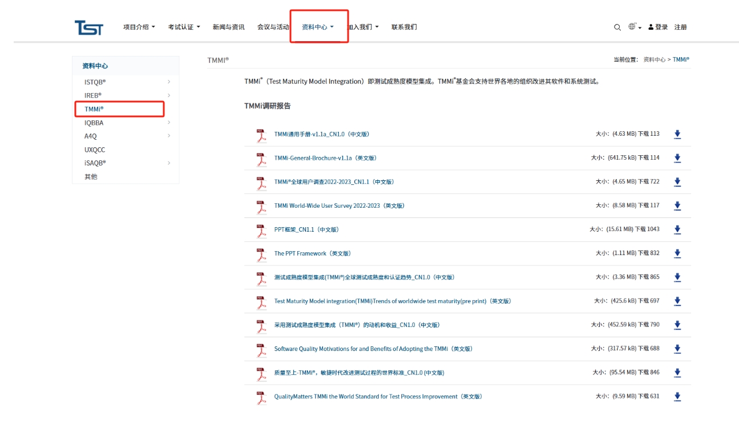
Task: Open the globe language selector
Action: [x=635, y=27]
